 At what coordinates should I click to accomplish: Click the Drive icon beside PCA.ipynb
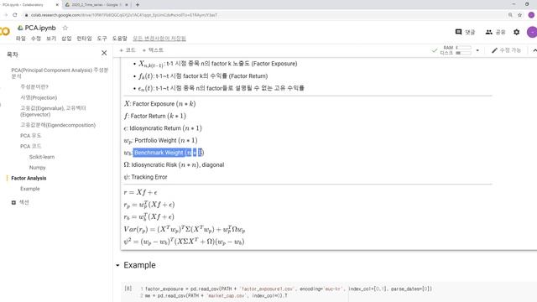click(x=20, y=28)
